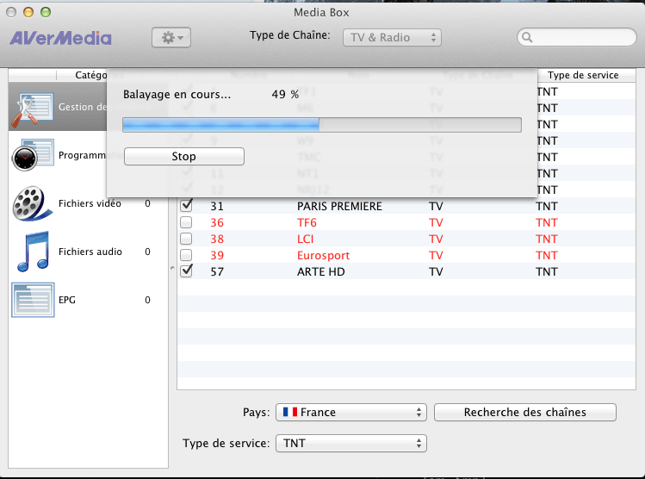This screenshot has height=479, width=645.
Task: Zoom the Media Box window
Action: click(46, 12)
